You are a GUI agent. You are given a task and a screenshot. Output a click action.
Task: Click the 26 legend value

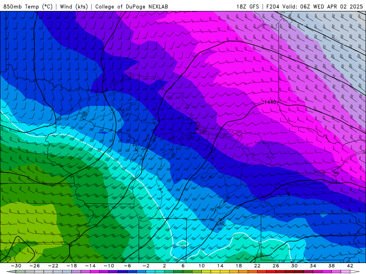[x=276, y=266]
